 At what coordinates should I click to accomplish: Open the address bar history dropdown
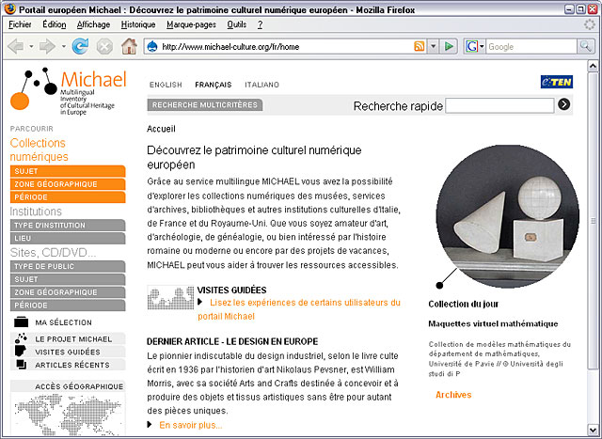[x=433, y=47]
